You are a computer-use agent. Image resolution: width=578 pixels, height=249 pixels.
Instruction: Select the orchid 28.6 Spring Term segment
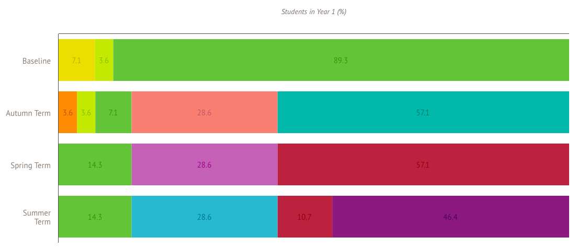click(204, 164)
